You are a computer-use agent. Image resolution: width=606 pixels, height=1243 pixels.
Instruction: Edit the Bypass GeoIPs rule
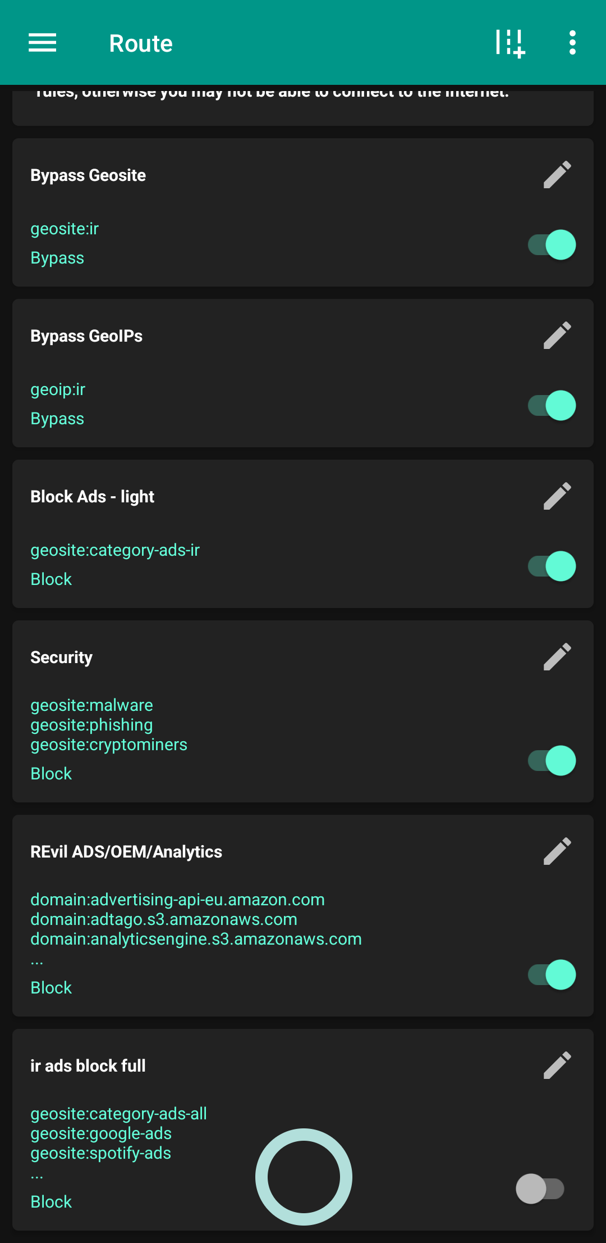(557, 335)
